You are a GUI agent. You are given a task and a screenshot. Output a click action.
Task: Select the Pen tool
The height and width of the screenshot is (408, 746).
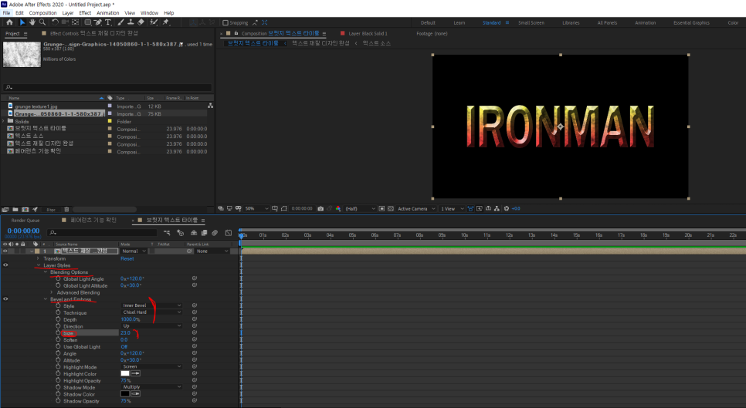[x=98, y=22]
